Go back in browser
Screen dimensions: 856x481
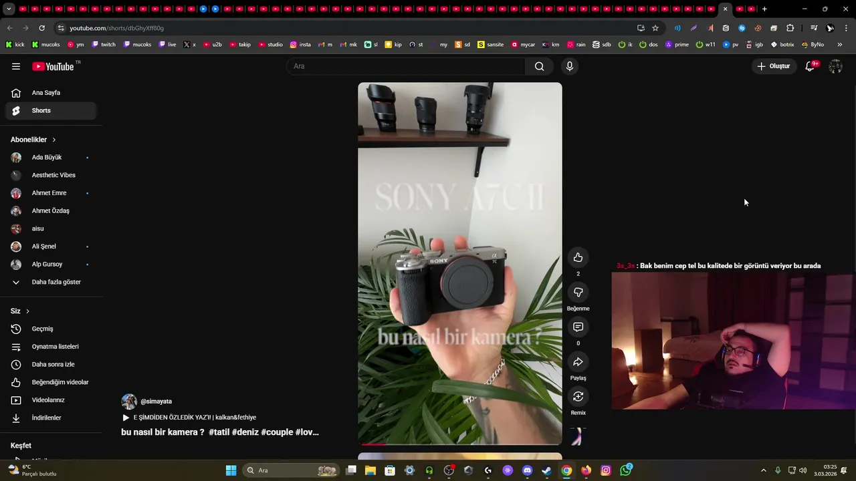[9, 28]
